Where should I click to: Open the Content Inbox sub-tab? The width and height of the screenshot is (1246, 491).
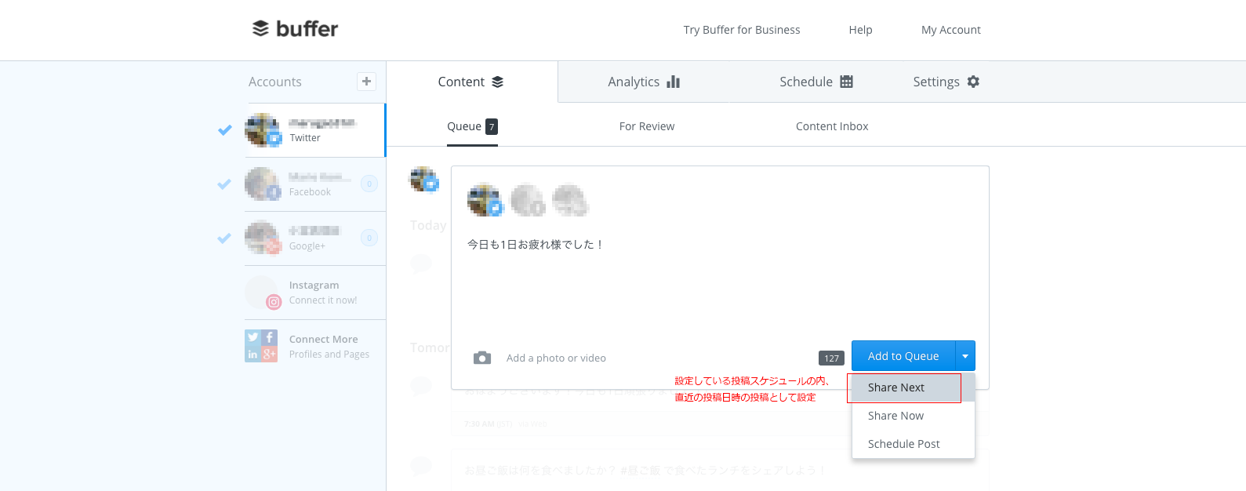832,126
